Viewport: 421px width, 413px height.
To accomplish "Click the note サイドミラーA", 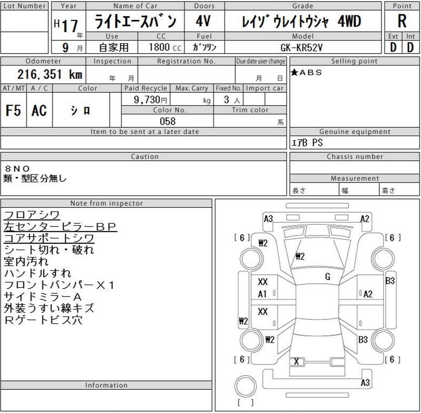I will point(43,297).
